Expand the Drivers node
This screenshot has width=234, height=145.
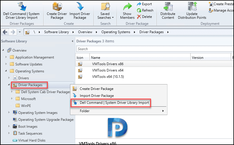(9, 78)
